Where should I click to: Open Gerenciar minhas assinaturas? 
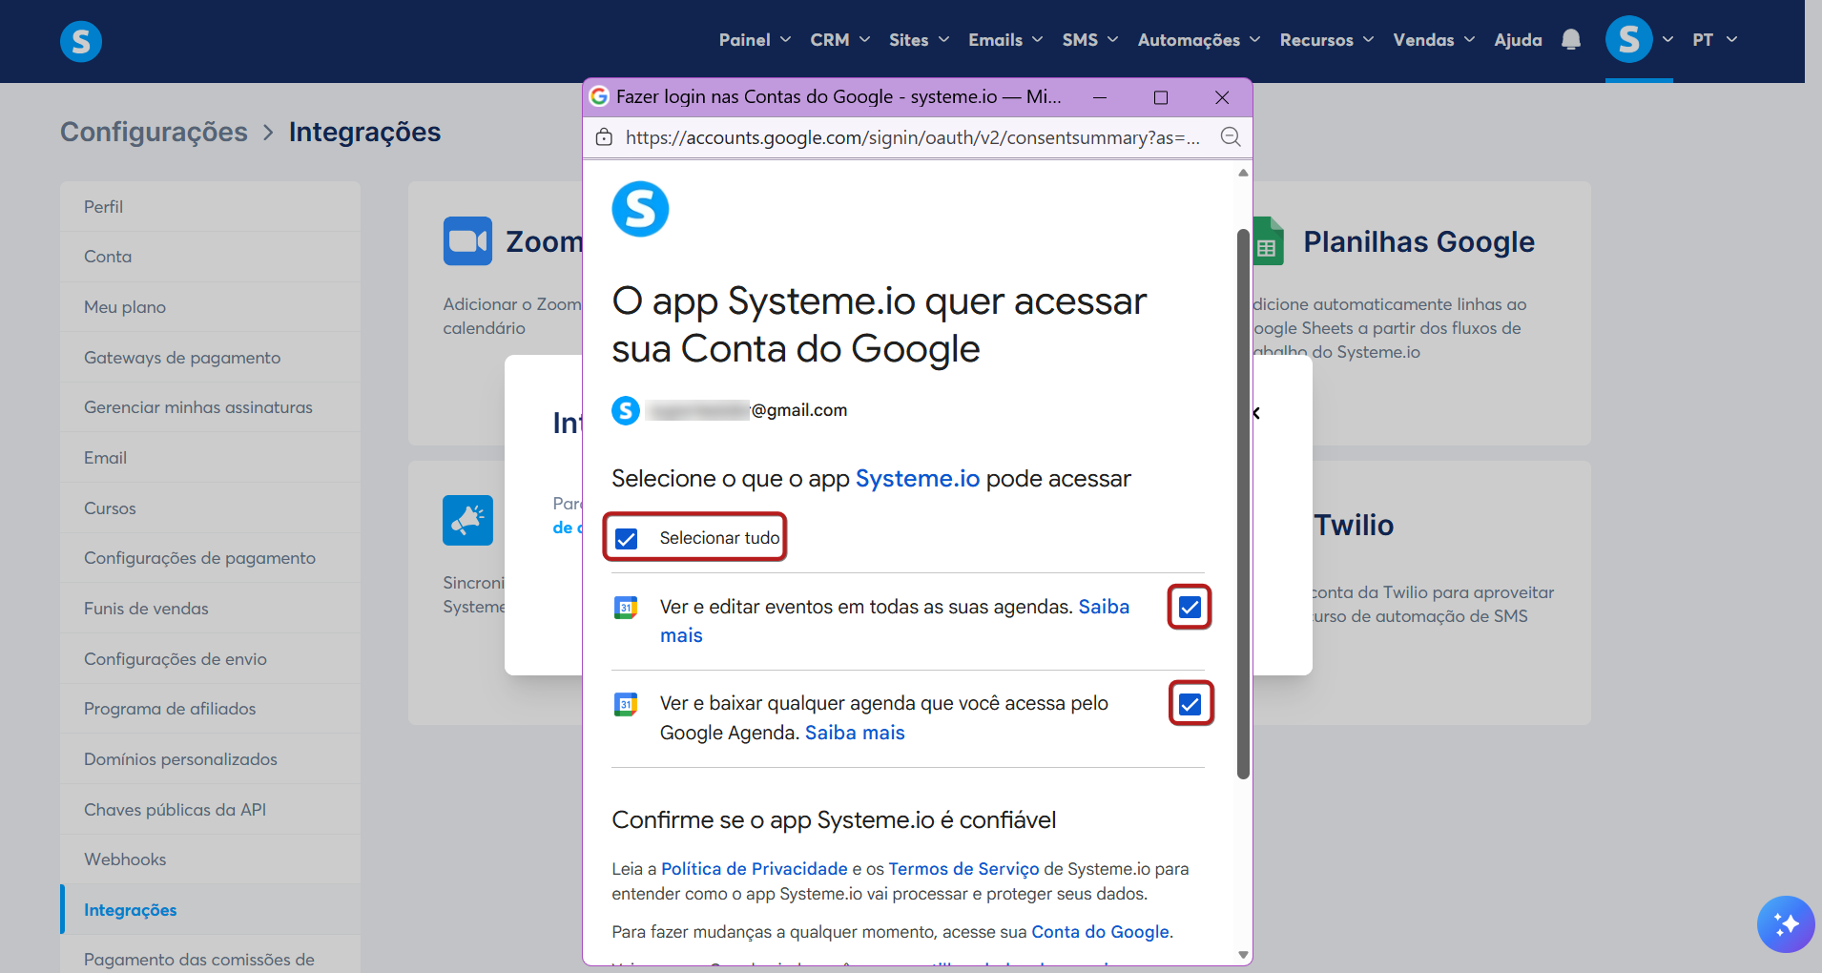pos(210,407)
